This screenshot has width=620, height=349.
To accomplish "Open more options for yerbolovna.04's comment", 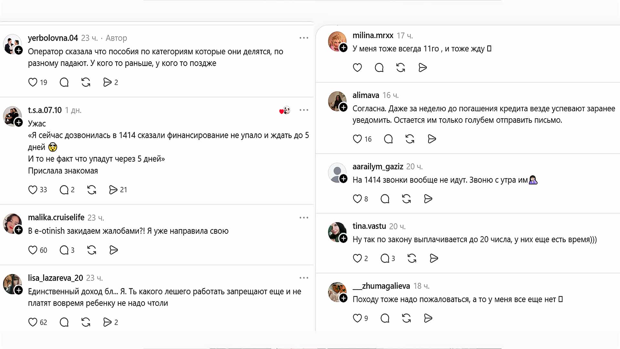I will (304, 38).
